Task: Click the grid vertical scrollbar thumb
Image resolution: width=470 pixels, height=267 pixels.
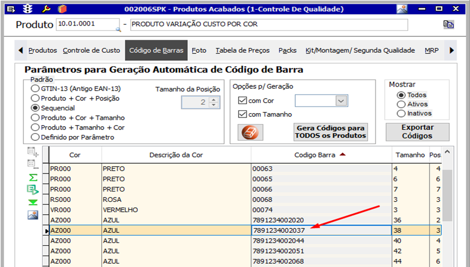Action: tap(447, 195)
